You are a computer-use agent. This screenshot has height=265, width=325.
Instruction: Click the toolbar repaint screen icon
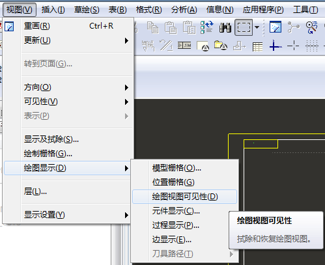(276, 27)
